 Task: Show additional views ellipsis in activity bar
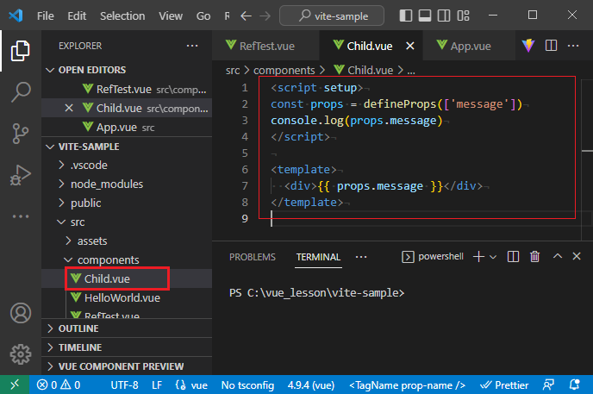[21, 216]
